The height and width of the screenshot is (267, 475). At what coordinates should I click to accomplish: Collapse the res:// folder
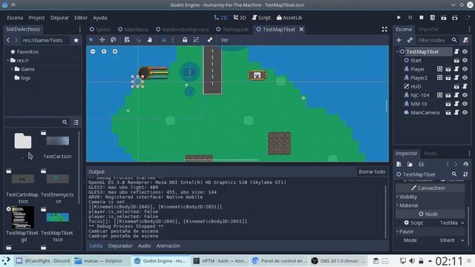coord(8,60)
